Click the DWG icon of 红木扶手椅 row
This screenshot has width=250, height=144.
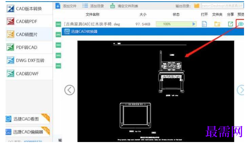pos(58,24)
